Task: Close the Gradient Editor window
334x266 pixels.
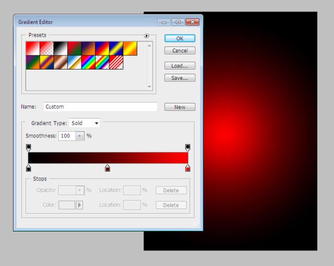Action: pos(193,22)
